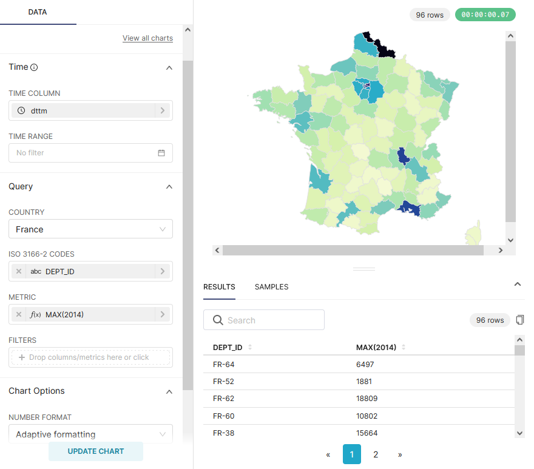Sort by the MAX(2014) column sort icon
The width and height of the screenshot is (534, 469).
pos(404,348)
